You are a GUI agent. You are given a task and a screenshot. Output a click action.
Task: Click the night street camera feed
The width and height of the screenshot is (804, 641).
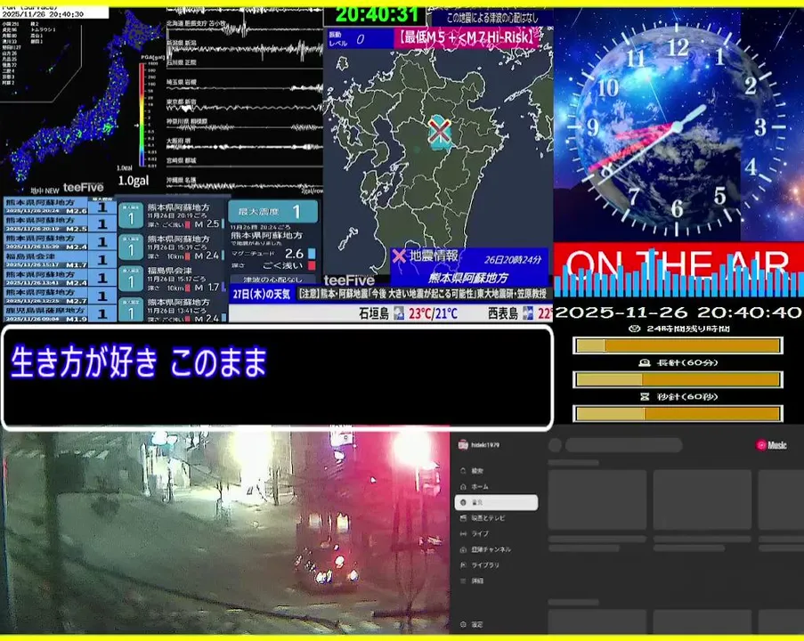pos(224,532)
